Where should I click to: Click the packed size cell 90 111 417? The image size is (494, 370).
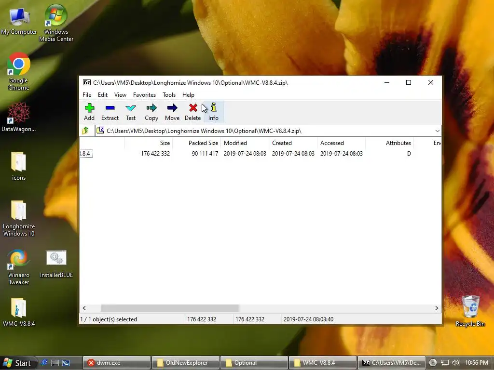pyautogui.click(x=205, y=154)
